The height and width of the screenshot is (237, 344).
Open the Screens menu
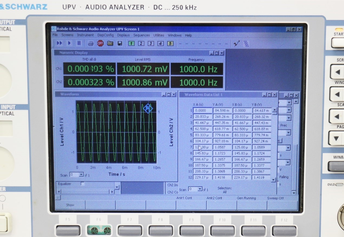coord(67,35)
